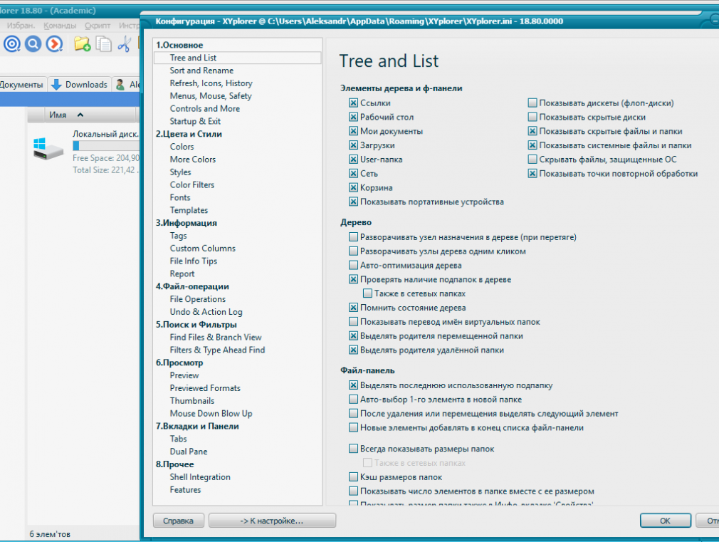Select the local disk drive icon

(48, 149)
